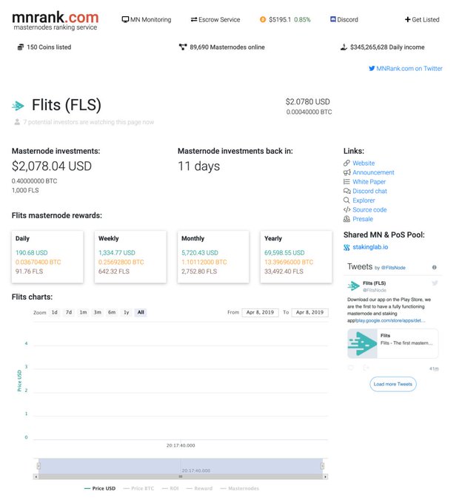Click the Twitter bird icon in the tweet
The width and height of the screenshot is (462, 503).
pyautogui.click(x=435, y=283)
